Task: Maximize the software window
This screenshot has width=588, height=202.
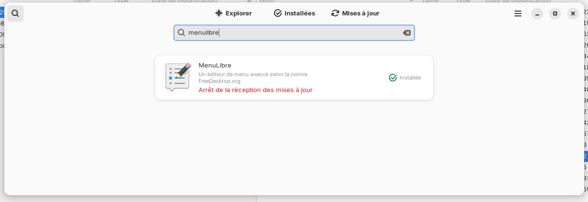Action: 555,13
